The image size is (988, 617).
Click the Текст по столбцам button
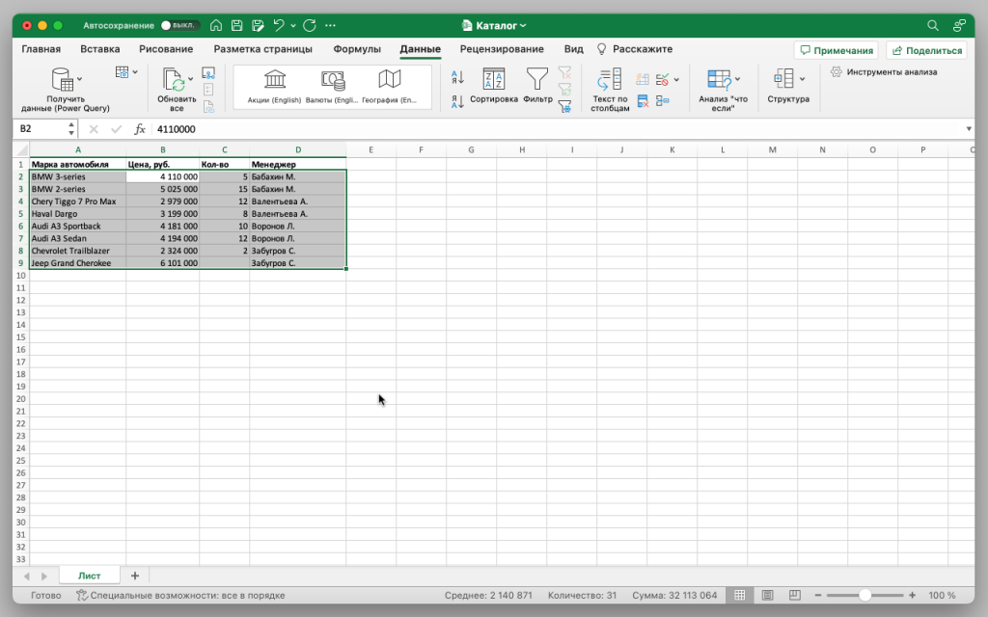[x=610, y=90]
